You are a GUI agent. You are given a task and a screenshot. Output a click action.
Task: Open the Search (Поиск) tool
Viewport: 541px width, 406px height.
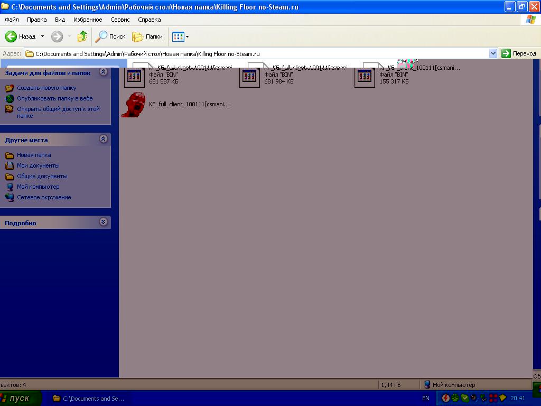pyautogui.click(x=110, y=36)
